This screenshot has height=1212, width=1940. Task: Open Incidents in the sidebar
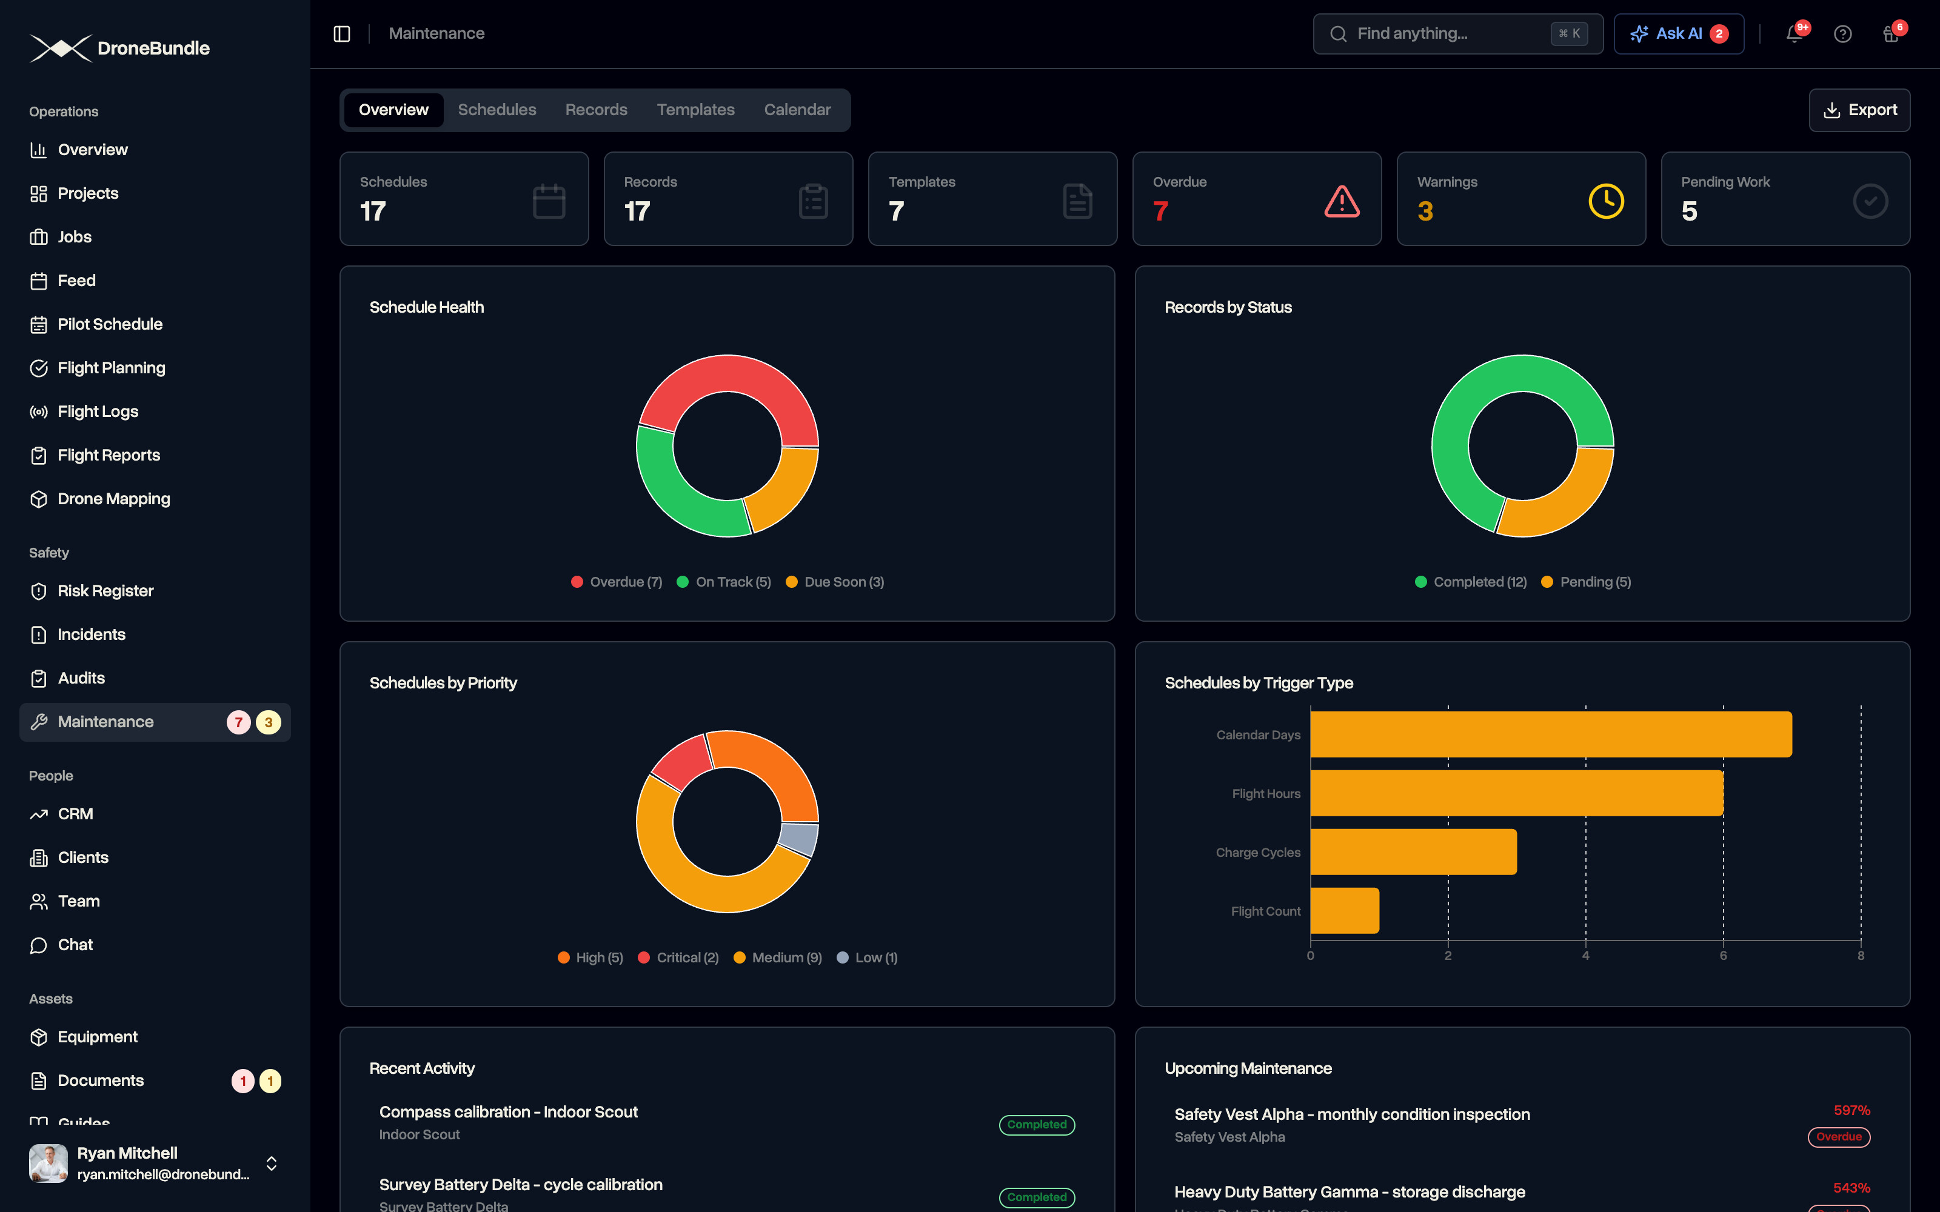[x=155, y=635]
